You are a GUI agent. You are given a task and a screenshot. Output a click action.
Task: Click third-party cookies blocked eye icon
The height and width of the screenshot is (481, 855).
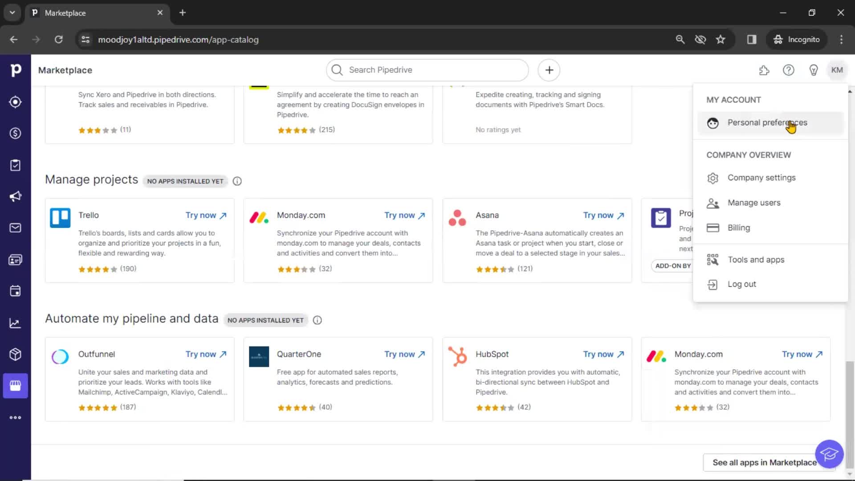700,39
